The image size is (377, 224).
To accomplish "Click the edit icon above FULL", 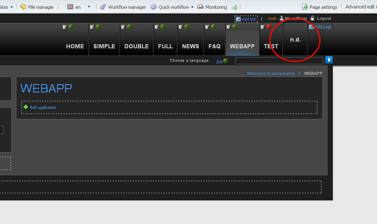I will pyautogui.click(x=157, y=26).
